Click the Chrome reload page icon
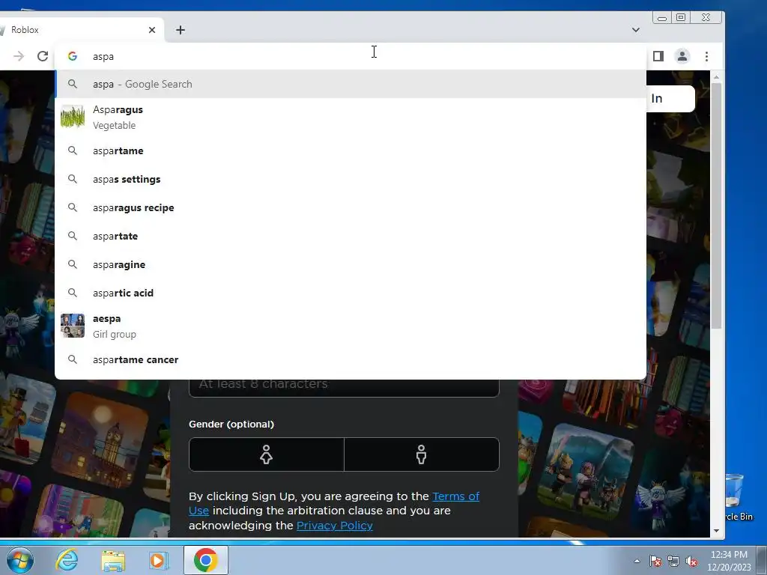 click(43, 56)
